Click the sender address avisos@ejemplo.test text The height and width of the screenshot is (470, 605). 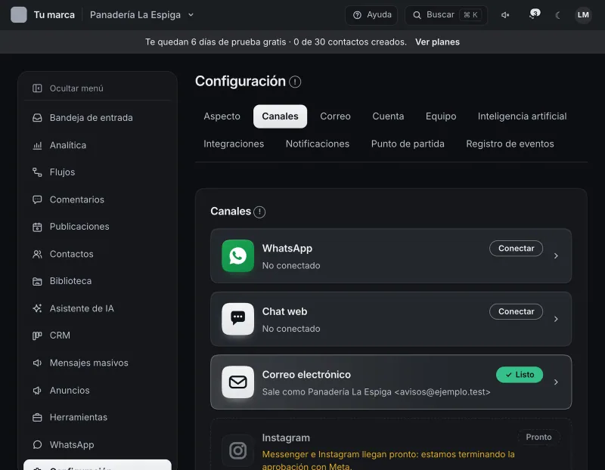click(x=442, y=392)
